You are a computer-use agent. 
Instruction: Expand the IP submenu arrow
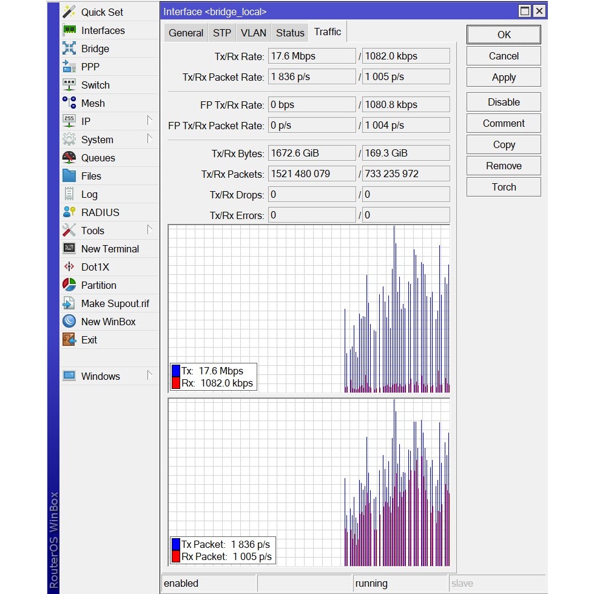pos(150,121)
